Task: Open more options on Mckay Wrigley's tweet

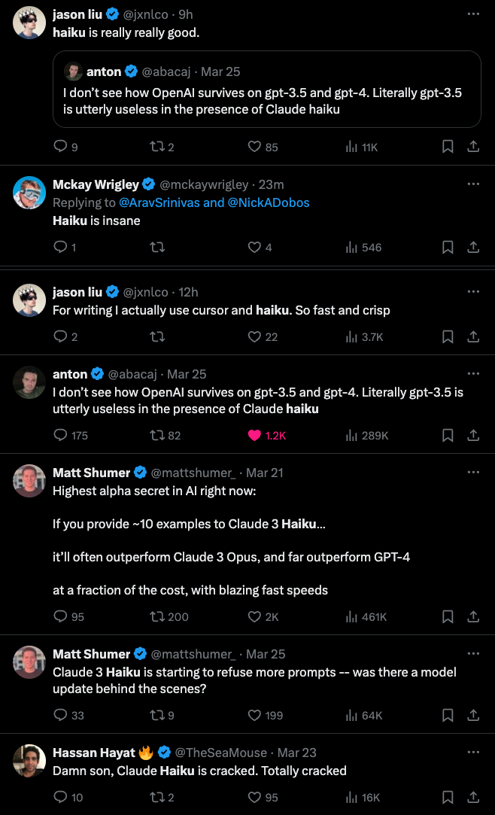Action: (x=473, y=184)
